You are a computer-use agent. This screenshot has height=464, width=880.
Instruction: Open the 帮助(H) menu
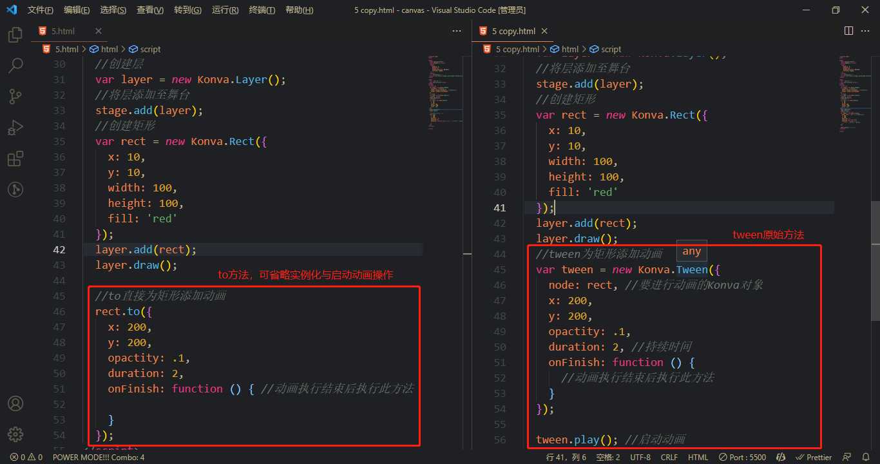point(299,10)
